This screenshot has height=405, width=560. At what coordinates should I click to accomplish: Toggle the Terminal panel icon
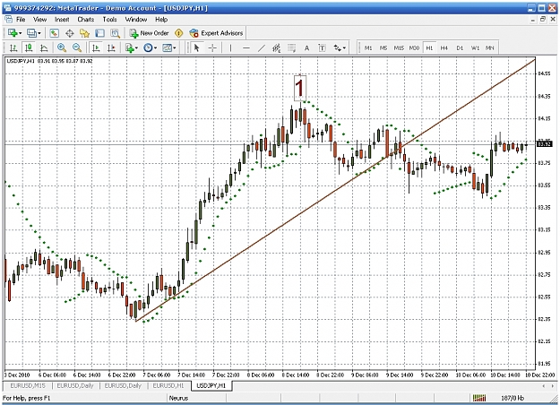point(99,33)
